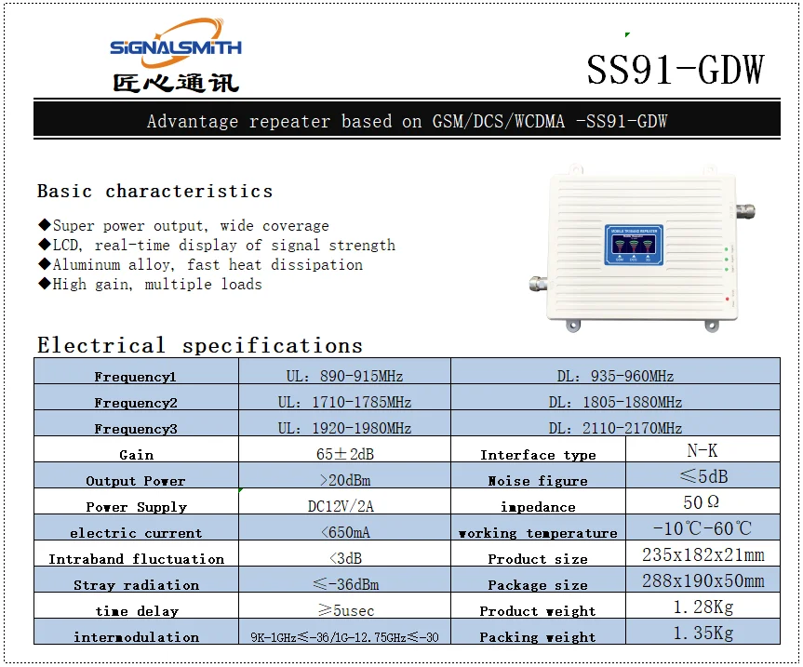Click the 'Packing weight' label

click(x=538, y=637)
